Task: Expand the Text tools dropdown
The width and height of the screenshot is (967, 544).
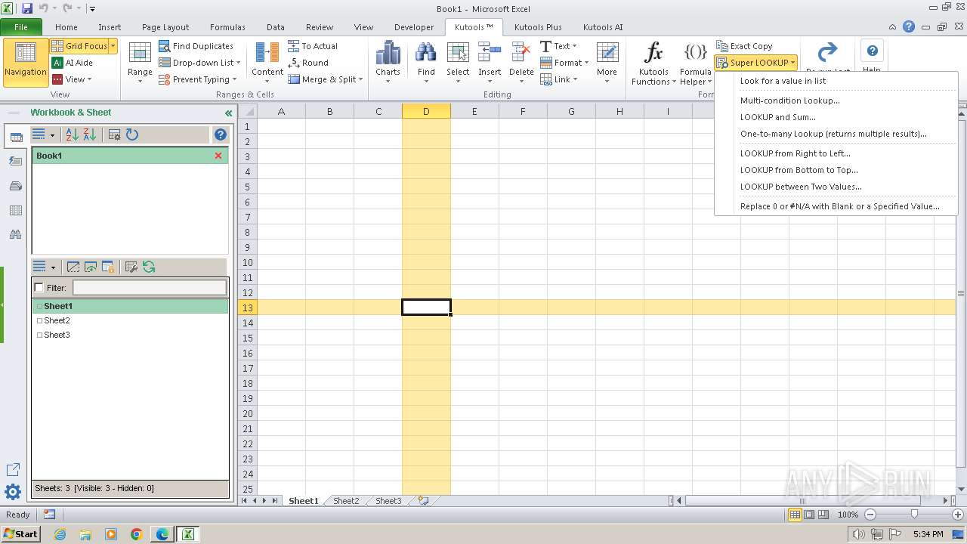Action: pos(559,46)
